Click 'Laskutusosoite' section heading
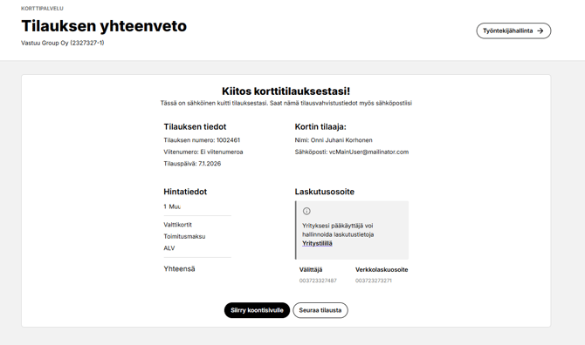This screenshot has width=585, height=345. click(x=325, y=192)
